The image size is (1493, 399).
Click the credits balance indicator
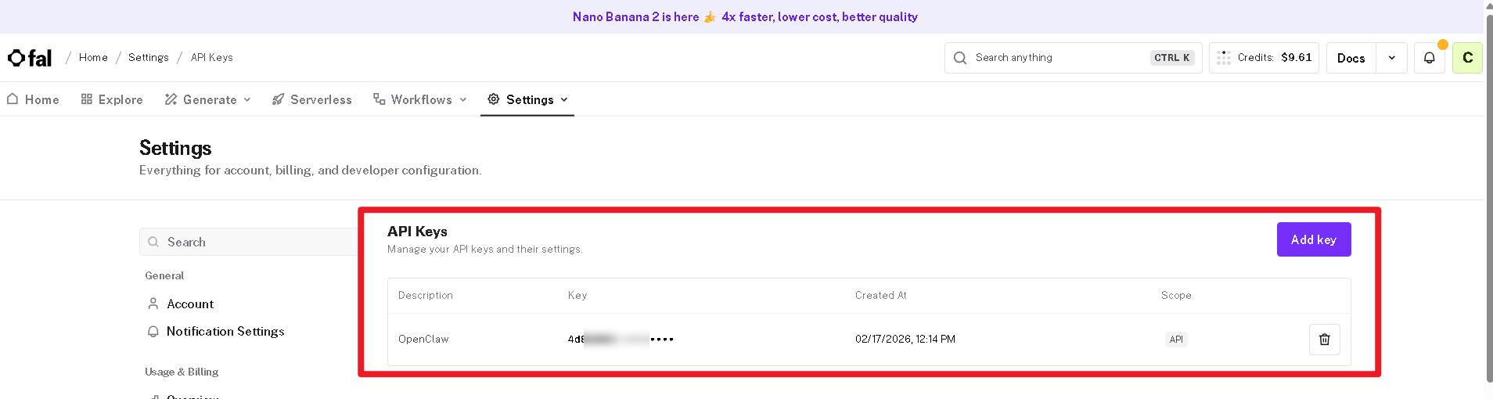(x=1264, y=58)
